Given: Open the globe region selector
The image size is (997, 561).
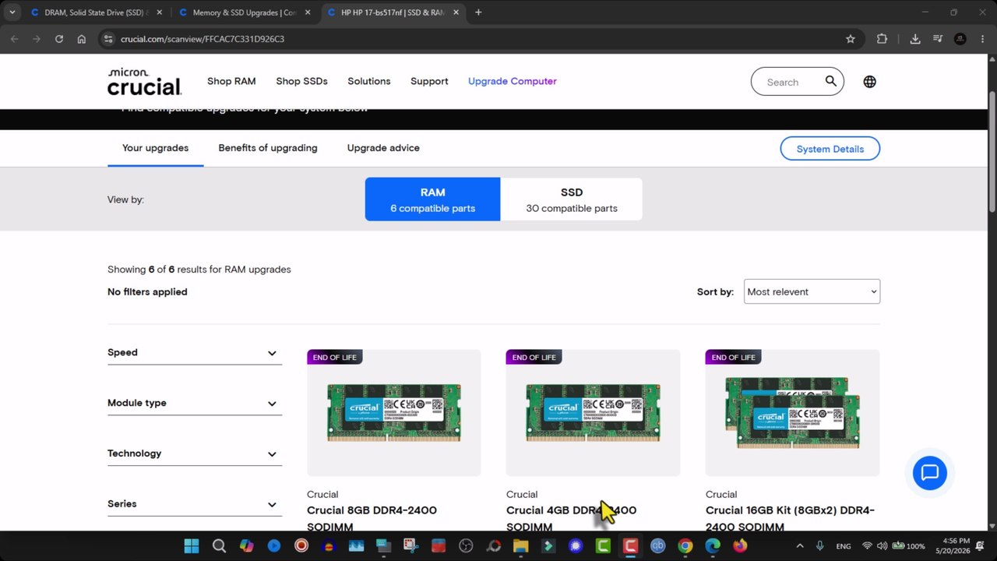Looking at the screenshot, I should [x=869, y=82].
